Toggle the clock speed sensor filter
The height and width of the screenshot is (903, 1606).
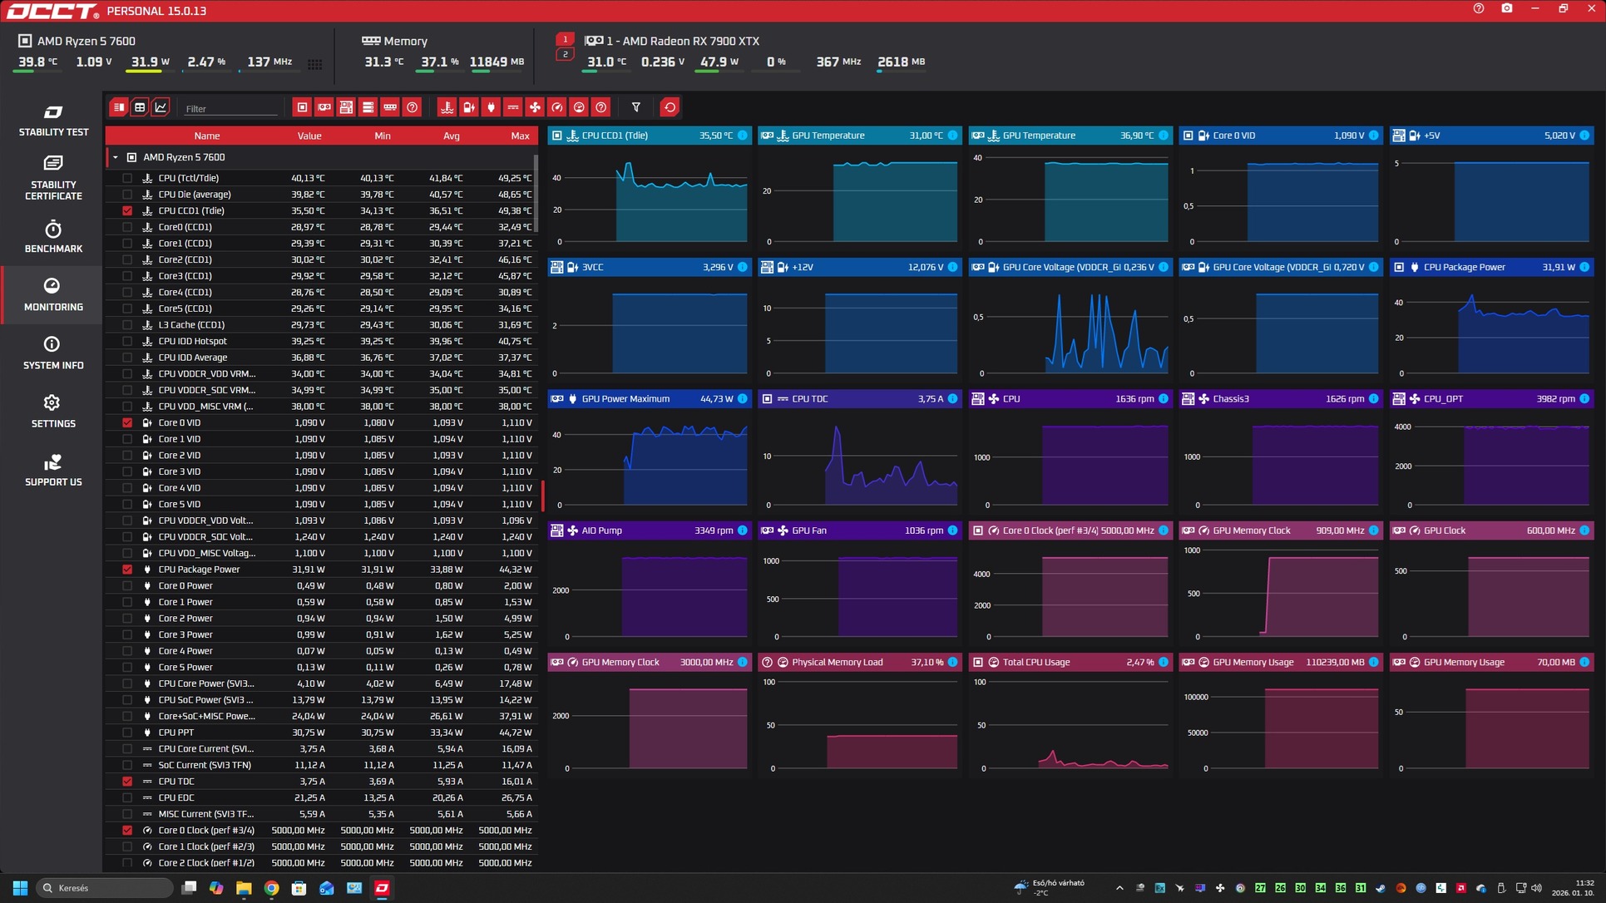coord(557,107)
